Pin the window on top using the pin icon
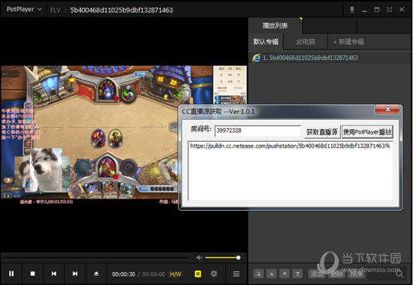413x285 pixels. (x=352, y=10)
